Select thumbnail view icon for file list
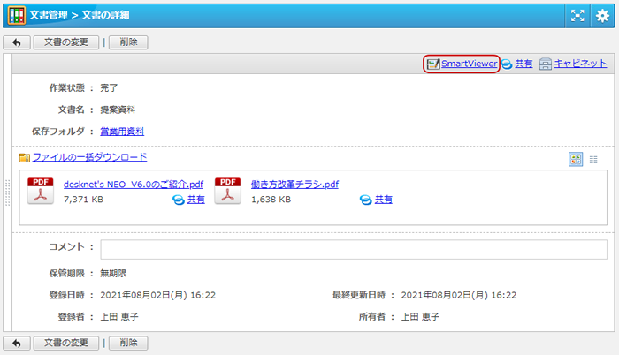This screenshot has height=355, width=619. [x=576, y=159]
